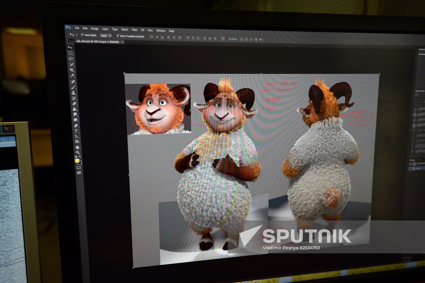Open the File menu

77,28
